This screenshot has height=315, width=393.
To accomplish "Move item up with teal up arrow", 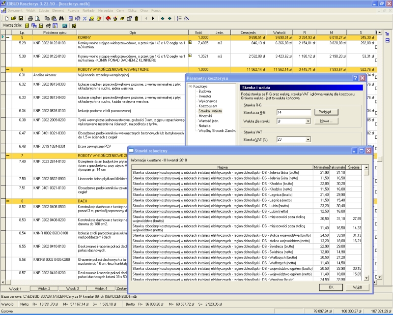I will pos(163,18).
